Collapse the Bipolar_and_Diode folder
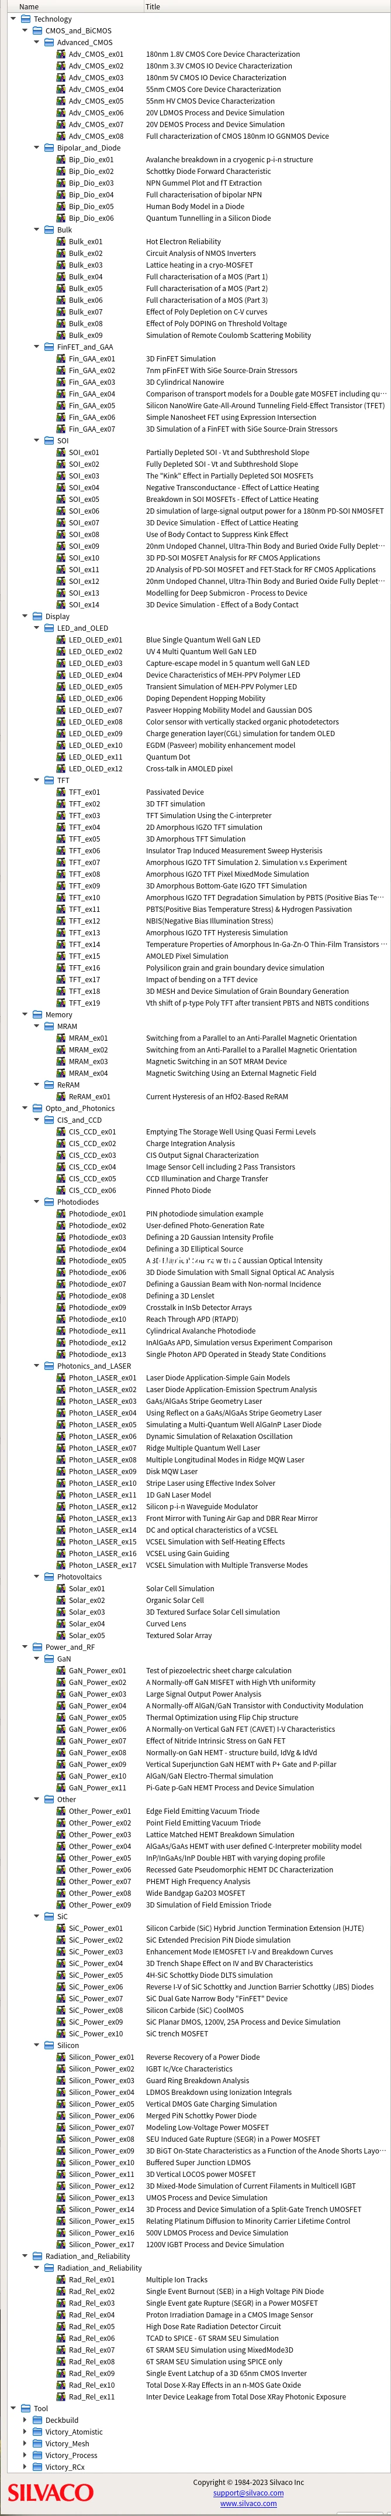391x2516 pixels. 37,148
